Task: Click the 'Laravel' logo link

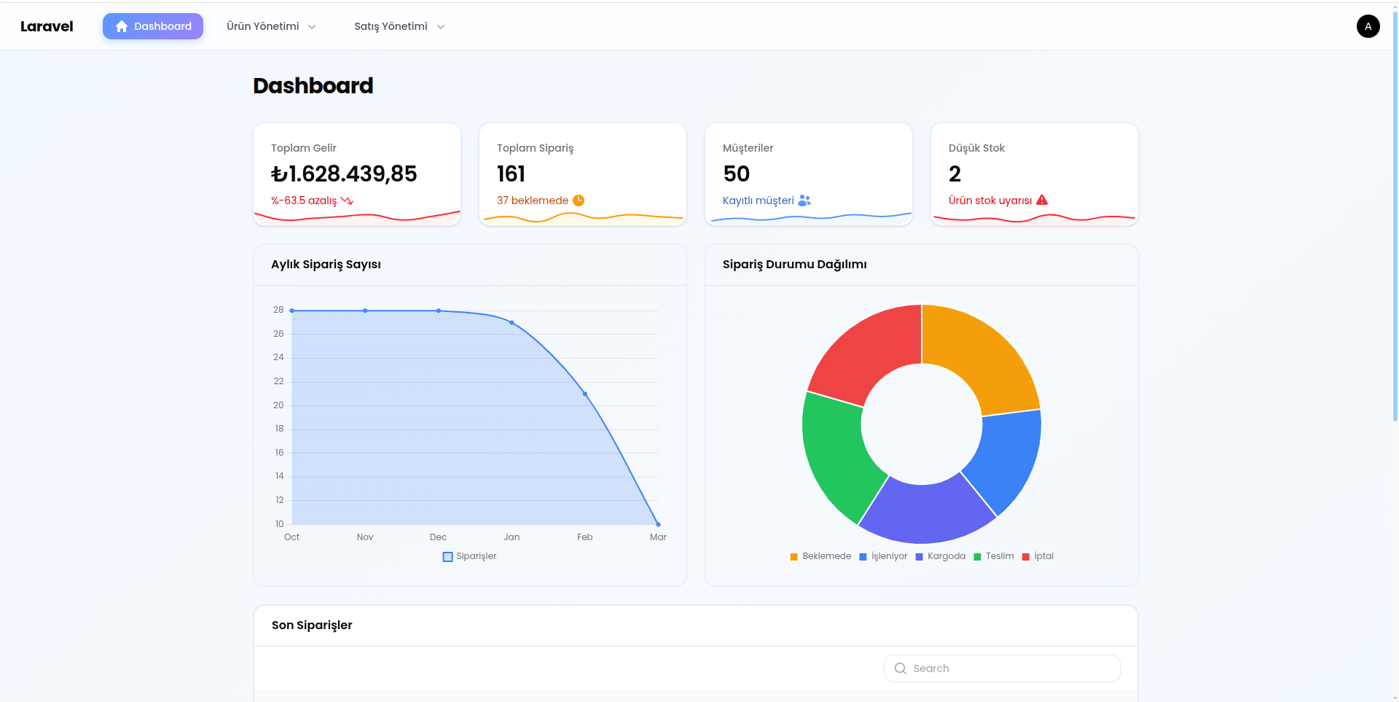Action: pos(47,26)
